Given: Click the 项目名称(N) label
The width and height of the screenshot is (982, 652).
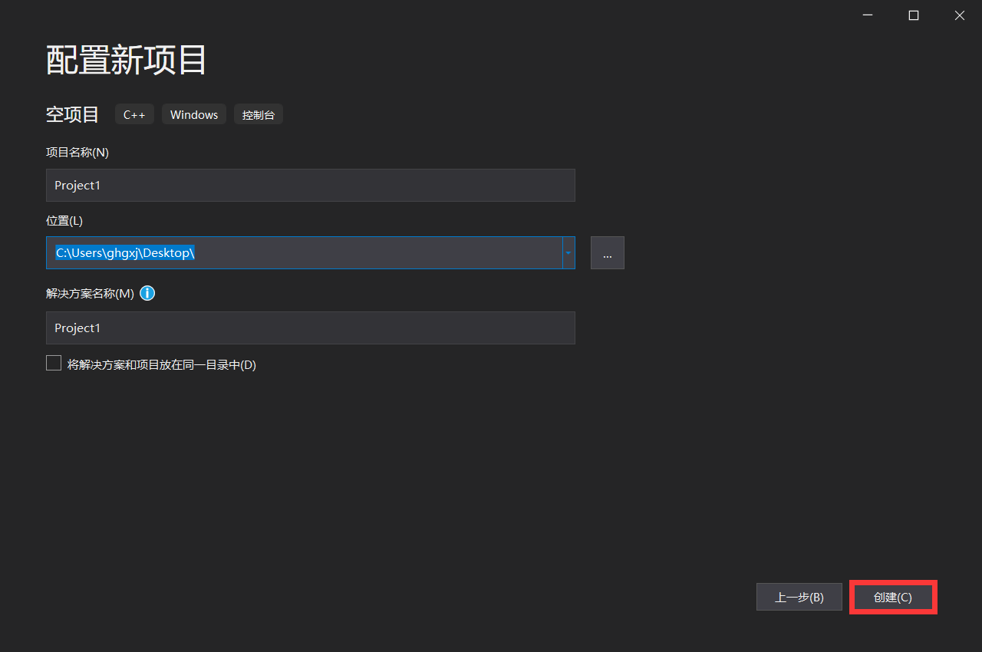Looking at the screenshot, I should [77, 152].
